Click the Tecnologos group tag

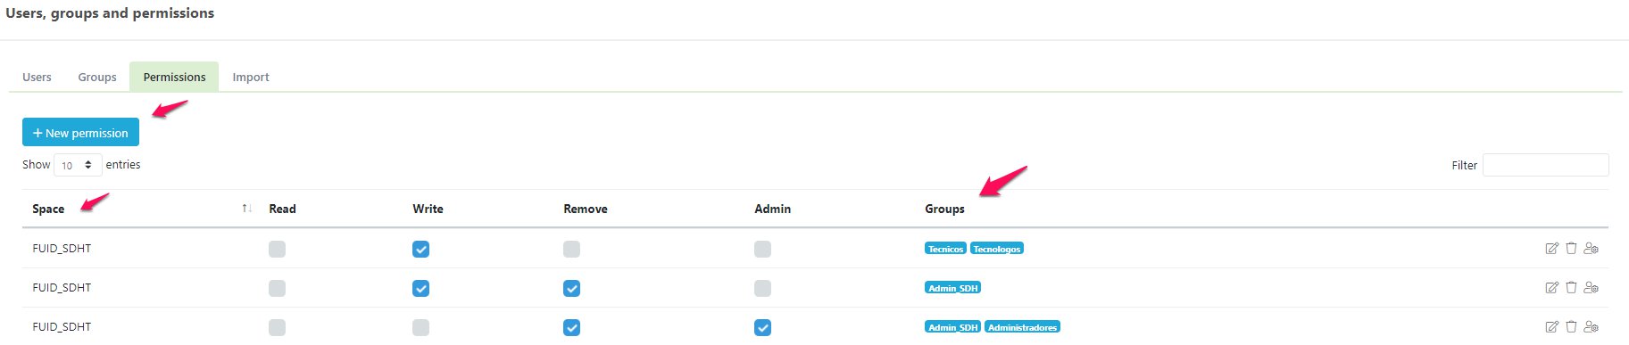pyautogui.click(x=996, y=249)
